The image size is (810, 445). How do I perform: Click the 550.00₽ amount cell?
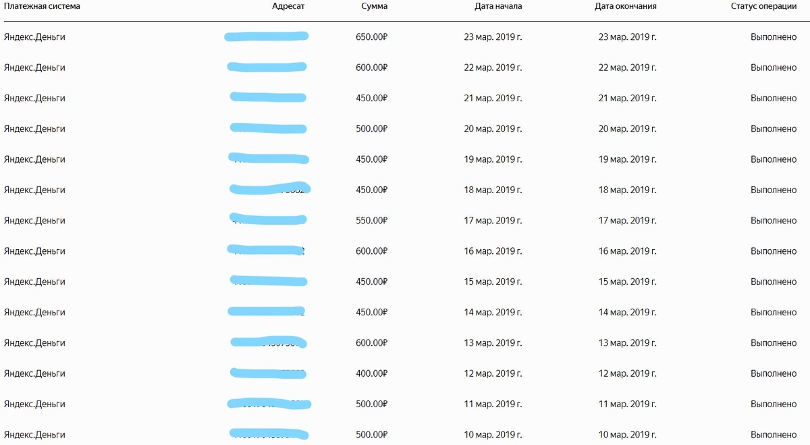pyautogui.click(x=372, y=221)
